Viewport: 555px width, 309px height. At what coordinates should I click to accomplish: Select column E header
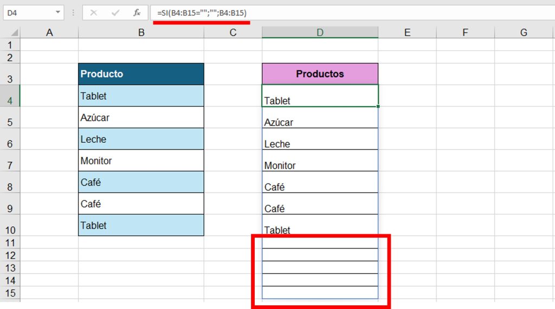click(x=407, y=32)
